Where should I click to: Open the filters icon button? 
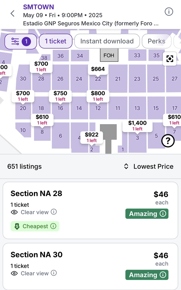[x=21, y=42]
